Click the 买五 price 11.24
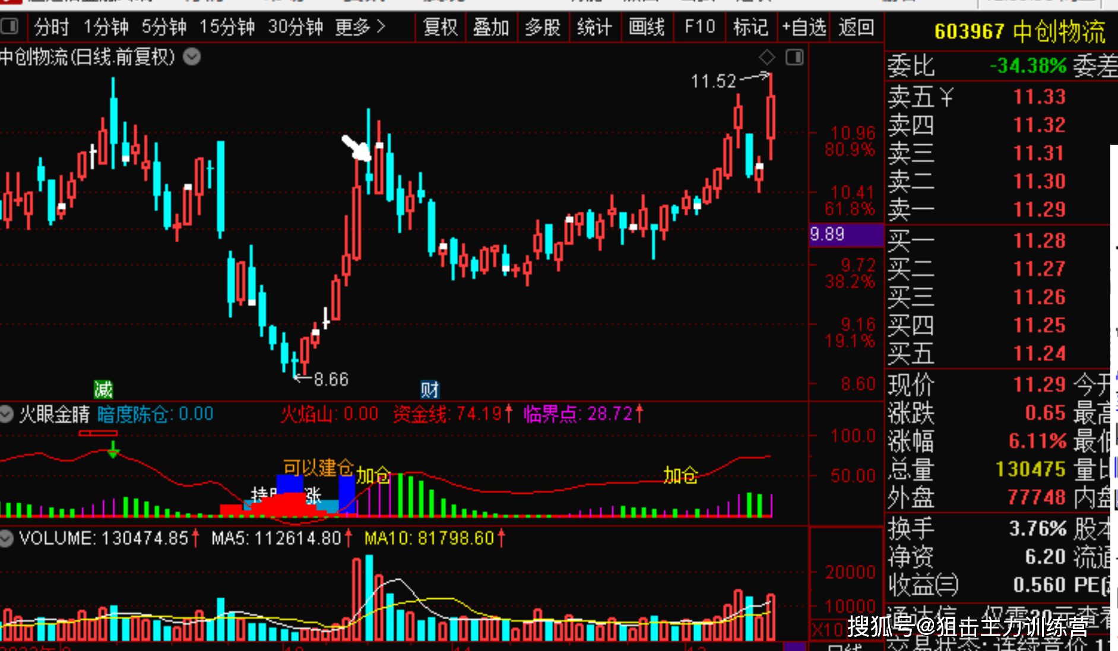 tap(1039, 354)
